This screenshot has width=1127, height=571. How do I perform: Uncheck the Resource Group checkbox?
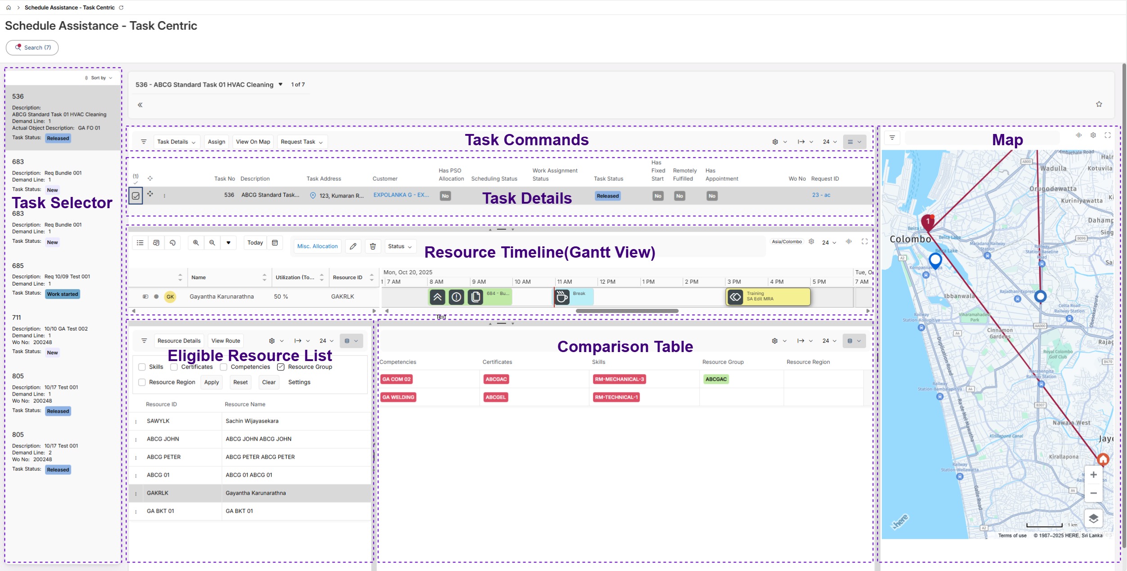(x=281, y=367)
